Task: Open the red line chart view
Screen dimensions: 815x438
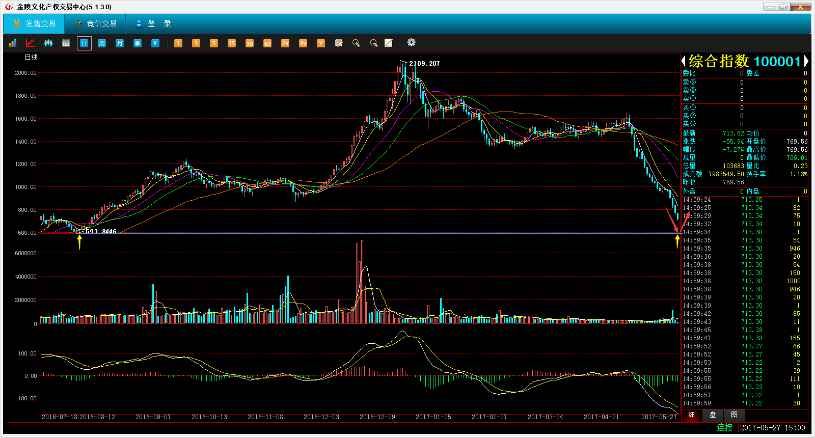Action: pos(31,43)
